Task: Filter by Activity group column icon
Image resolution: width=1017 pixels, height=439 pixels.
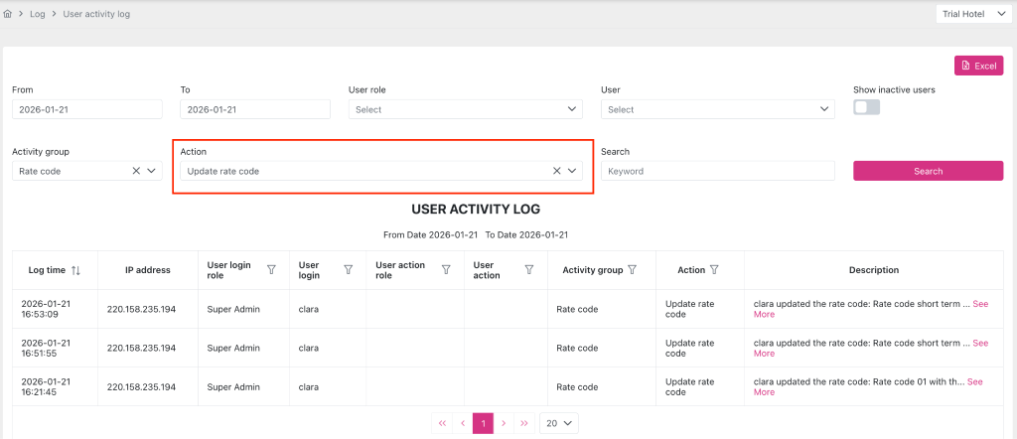Action: click(633, 269)
